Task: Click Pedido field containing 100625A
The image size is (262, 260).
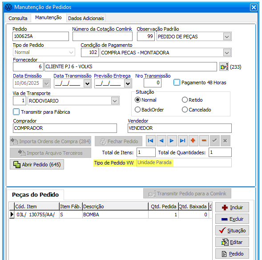Action: (40, 37)
